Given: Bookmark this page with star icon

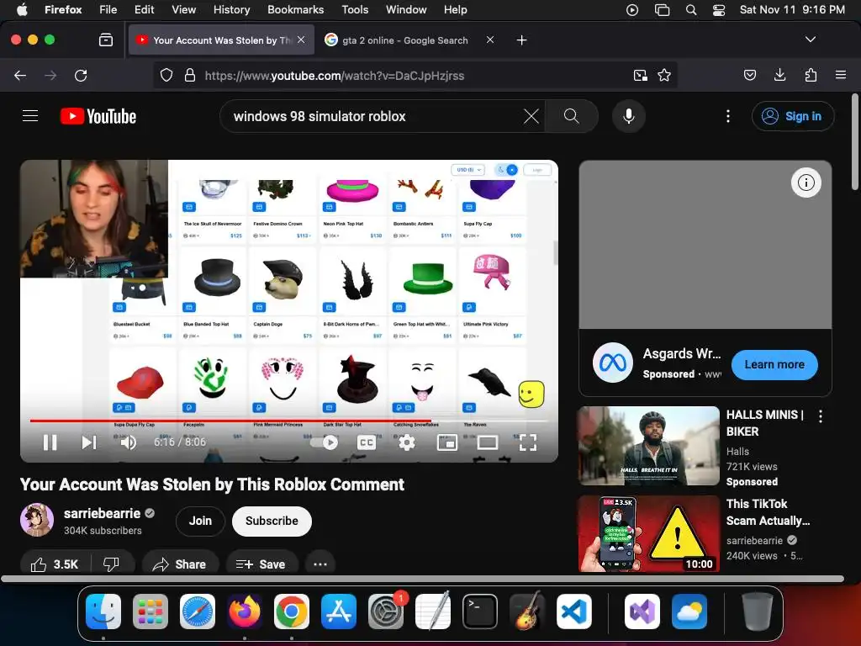Looking at the screenshot, I should click(664, 75).
